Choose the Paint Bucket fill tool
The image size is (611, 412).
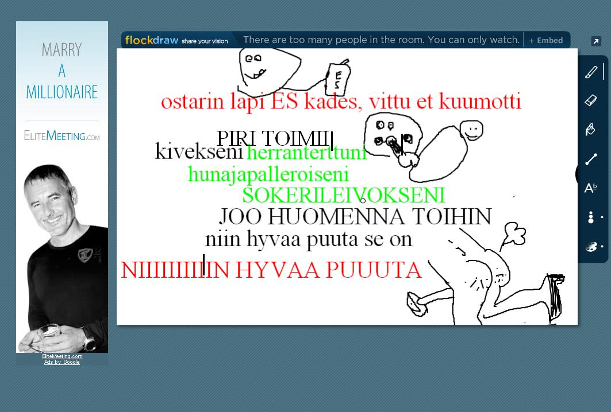click(591, 130)
